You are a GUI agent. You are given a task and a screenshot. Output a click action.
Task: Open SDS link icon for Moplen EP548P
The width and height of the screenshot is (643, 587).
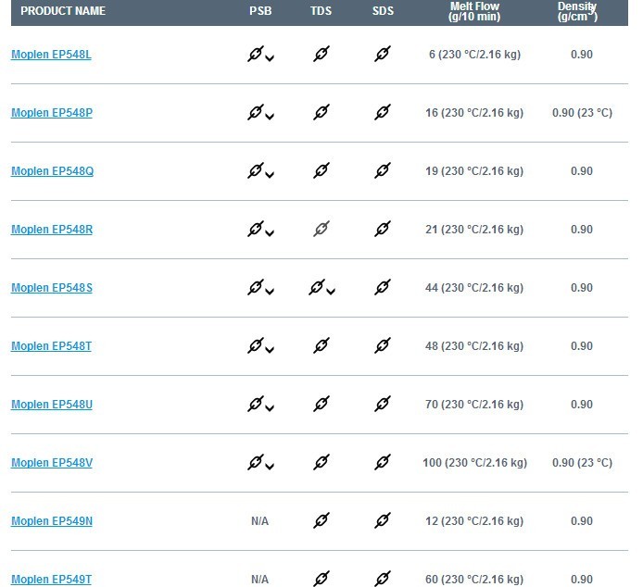(383, 112)
